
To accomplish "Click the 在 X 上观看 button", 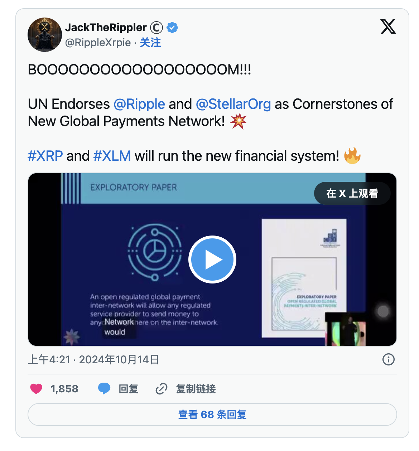I will [x=352, y=193].
